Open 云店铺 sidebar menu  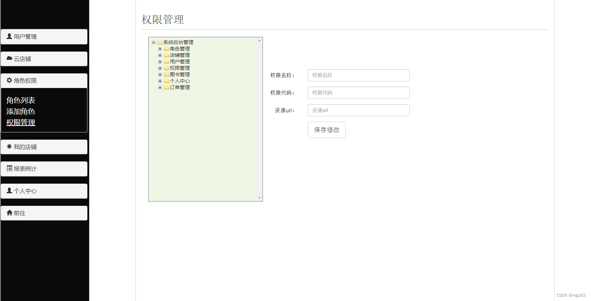(44, 59)
